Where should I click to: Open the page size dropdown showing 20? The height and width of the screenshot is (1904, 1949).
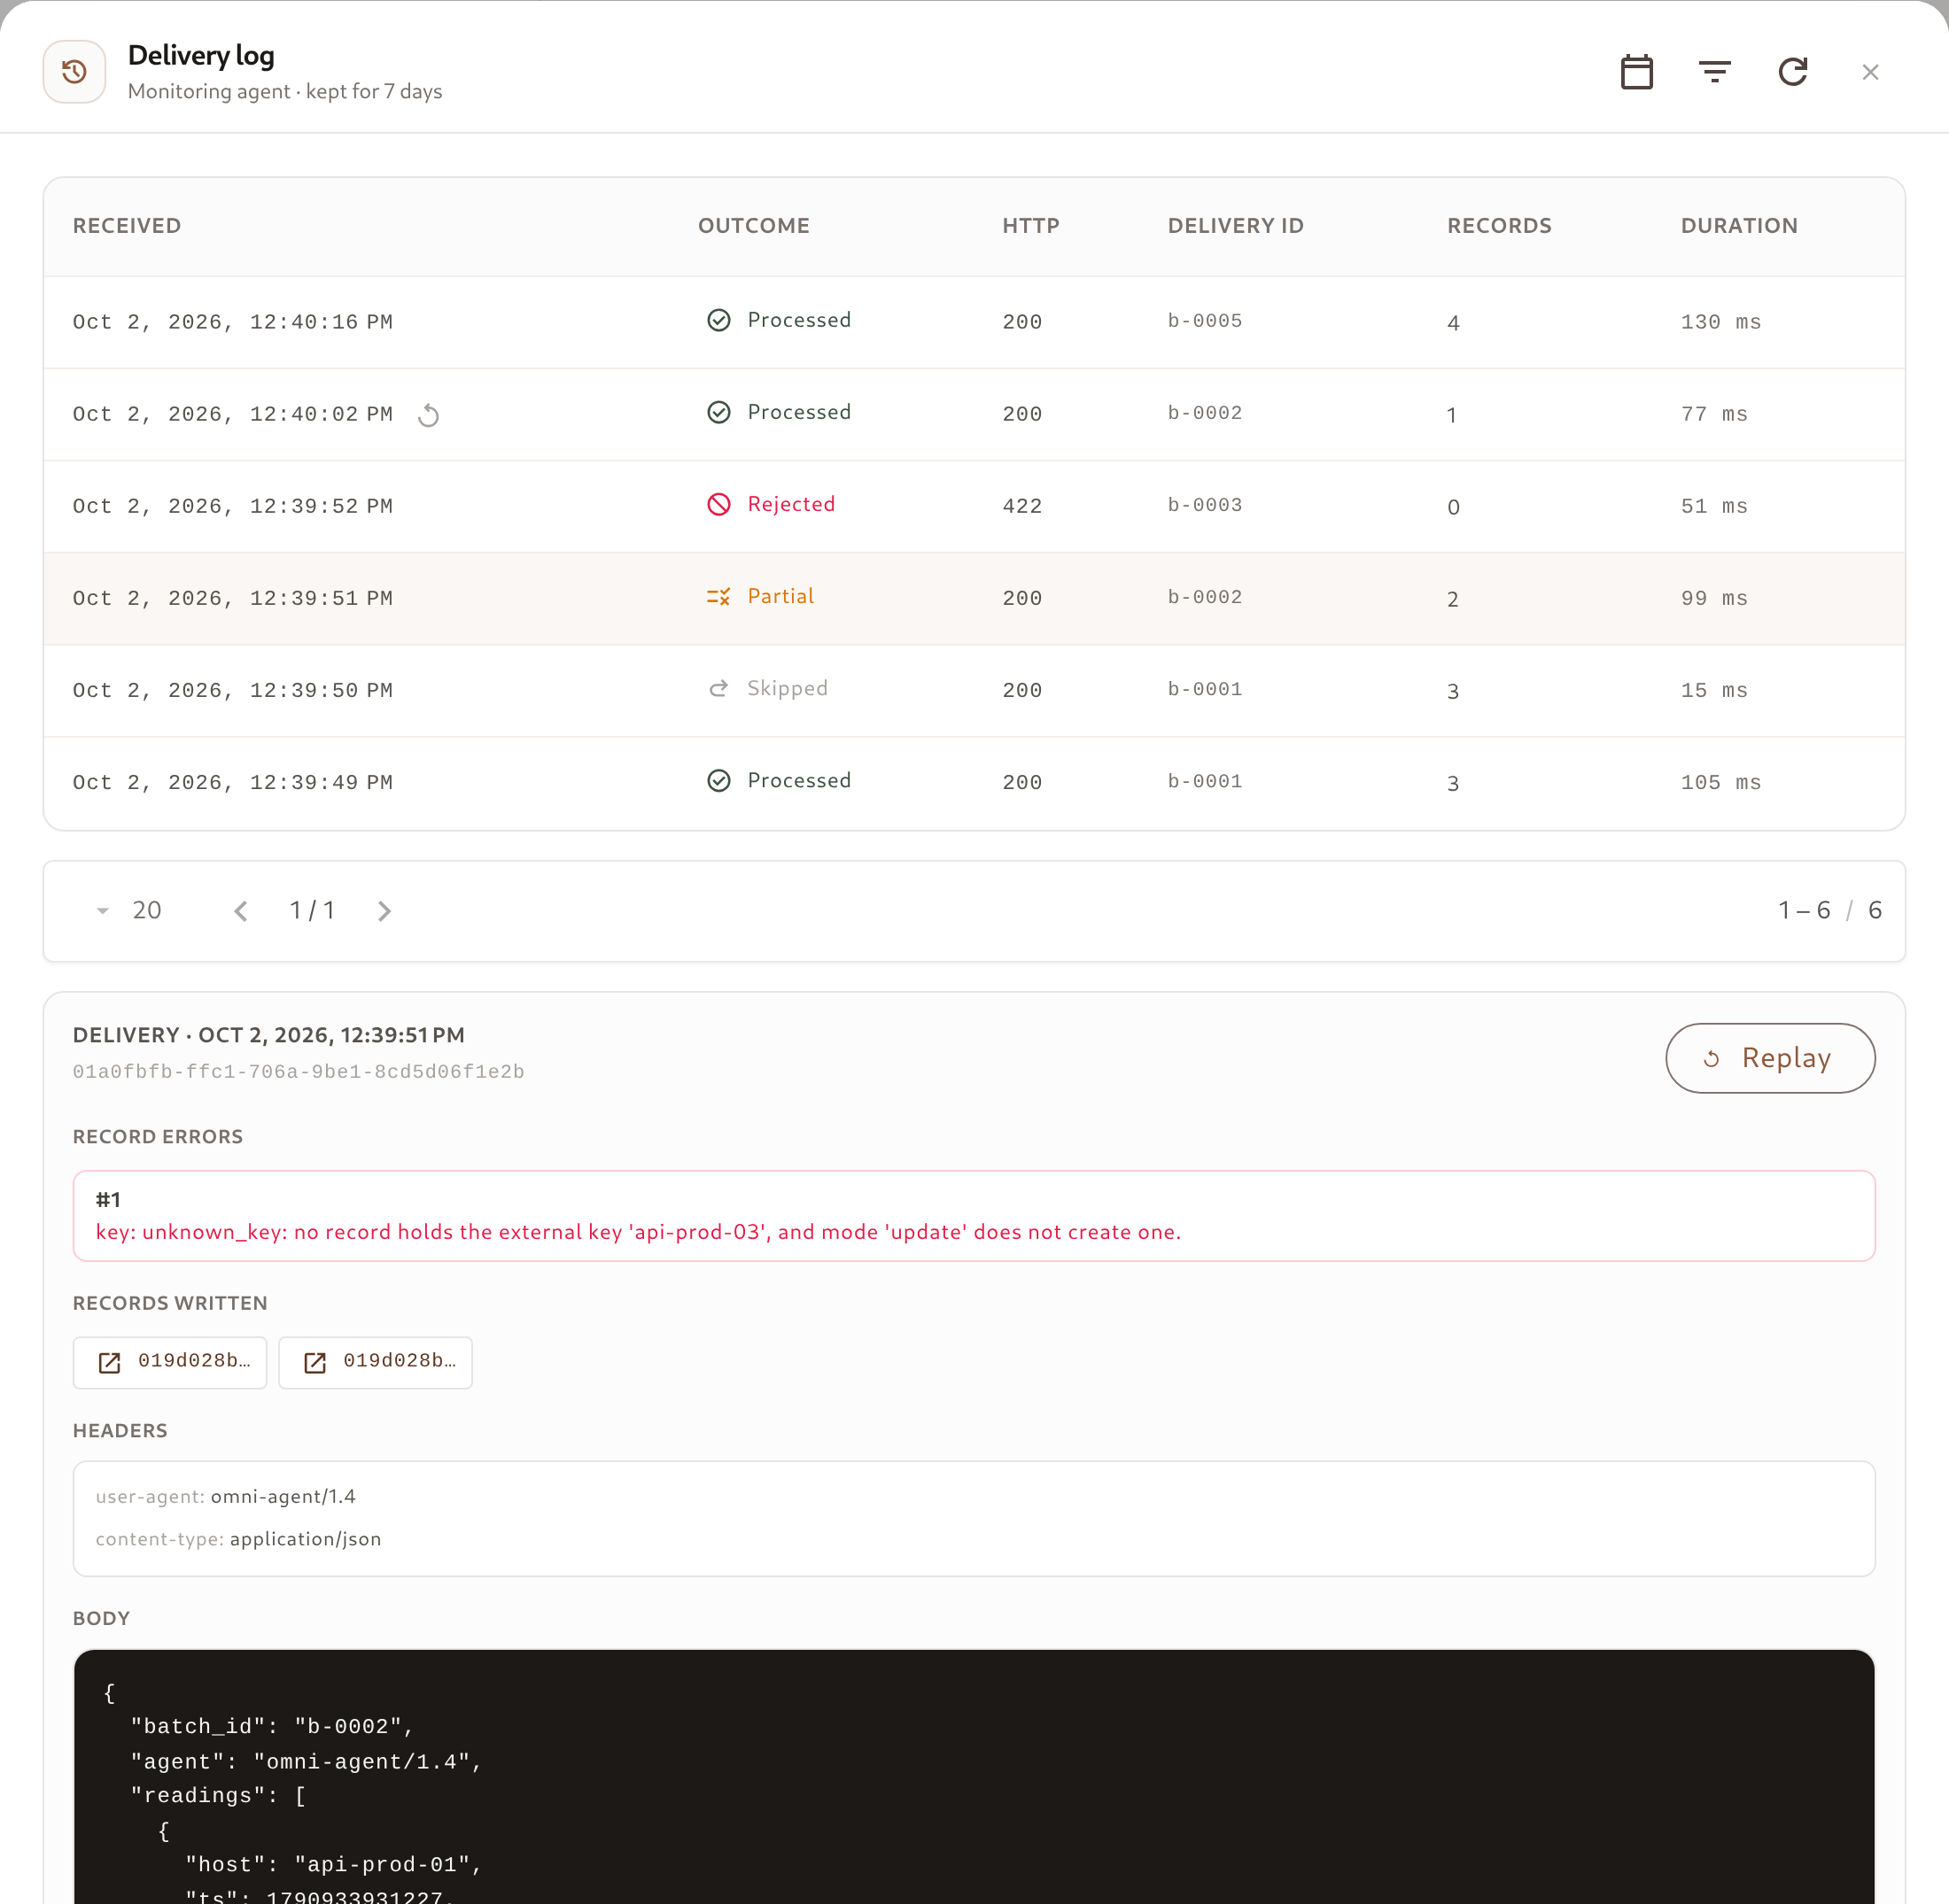pos(129,911)
